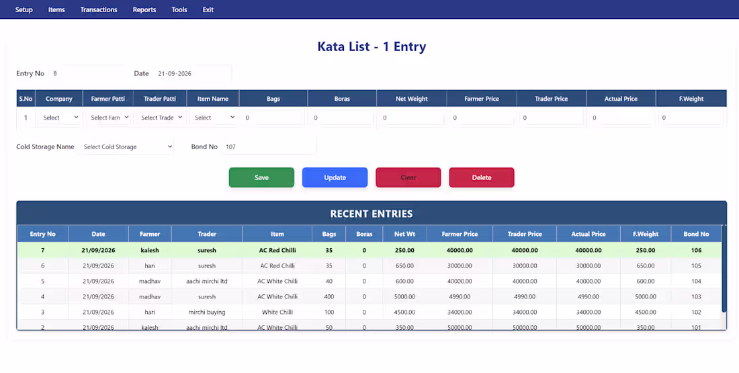739x373 pixels.
Task: Click actual price 30000.00 in entry 6
Action: (x=589, y=266)
